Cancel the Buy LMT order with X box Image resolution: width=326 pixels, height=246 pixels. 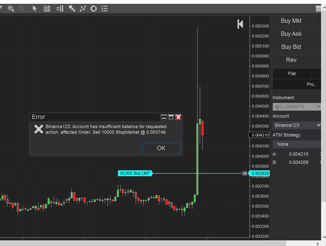click(245, 173)
